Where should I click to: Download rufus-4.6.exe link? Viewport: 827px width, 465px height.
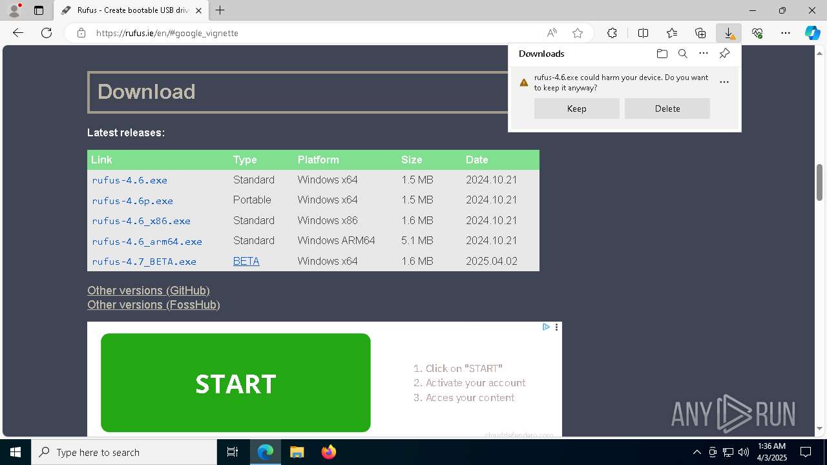pyautogui.click(x=130, y=180)
